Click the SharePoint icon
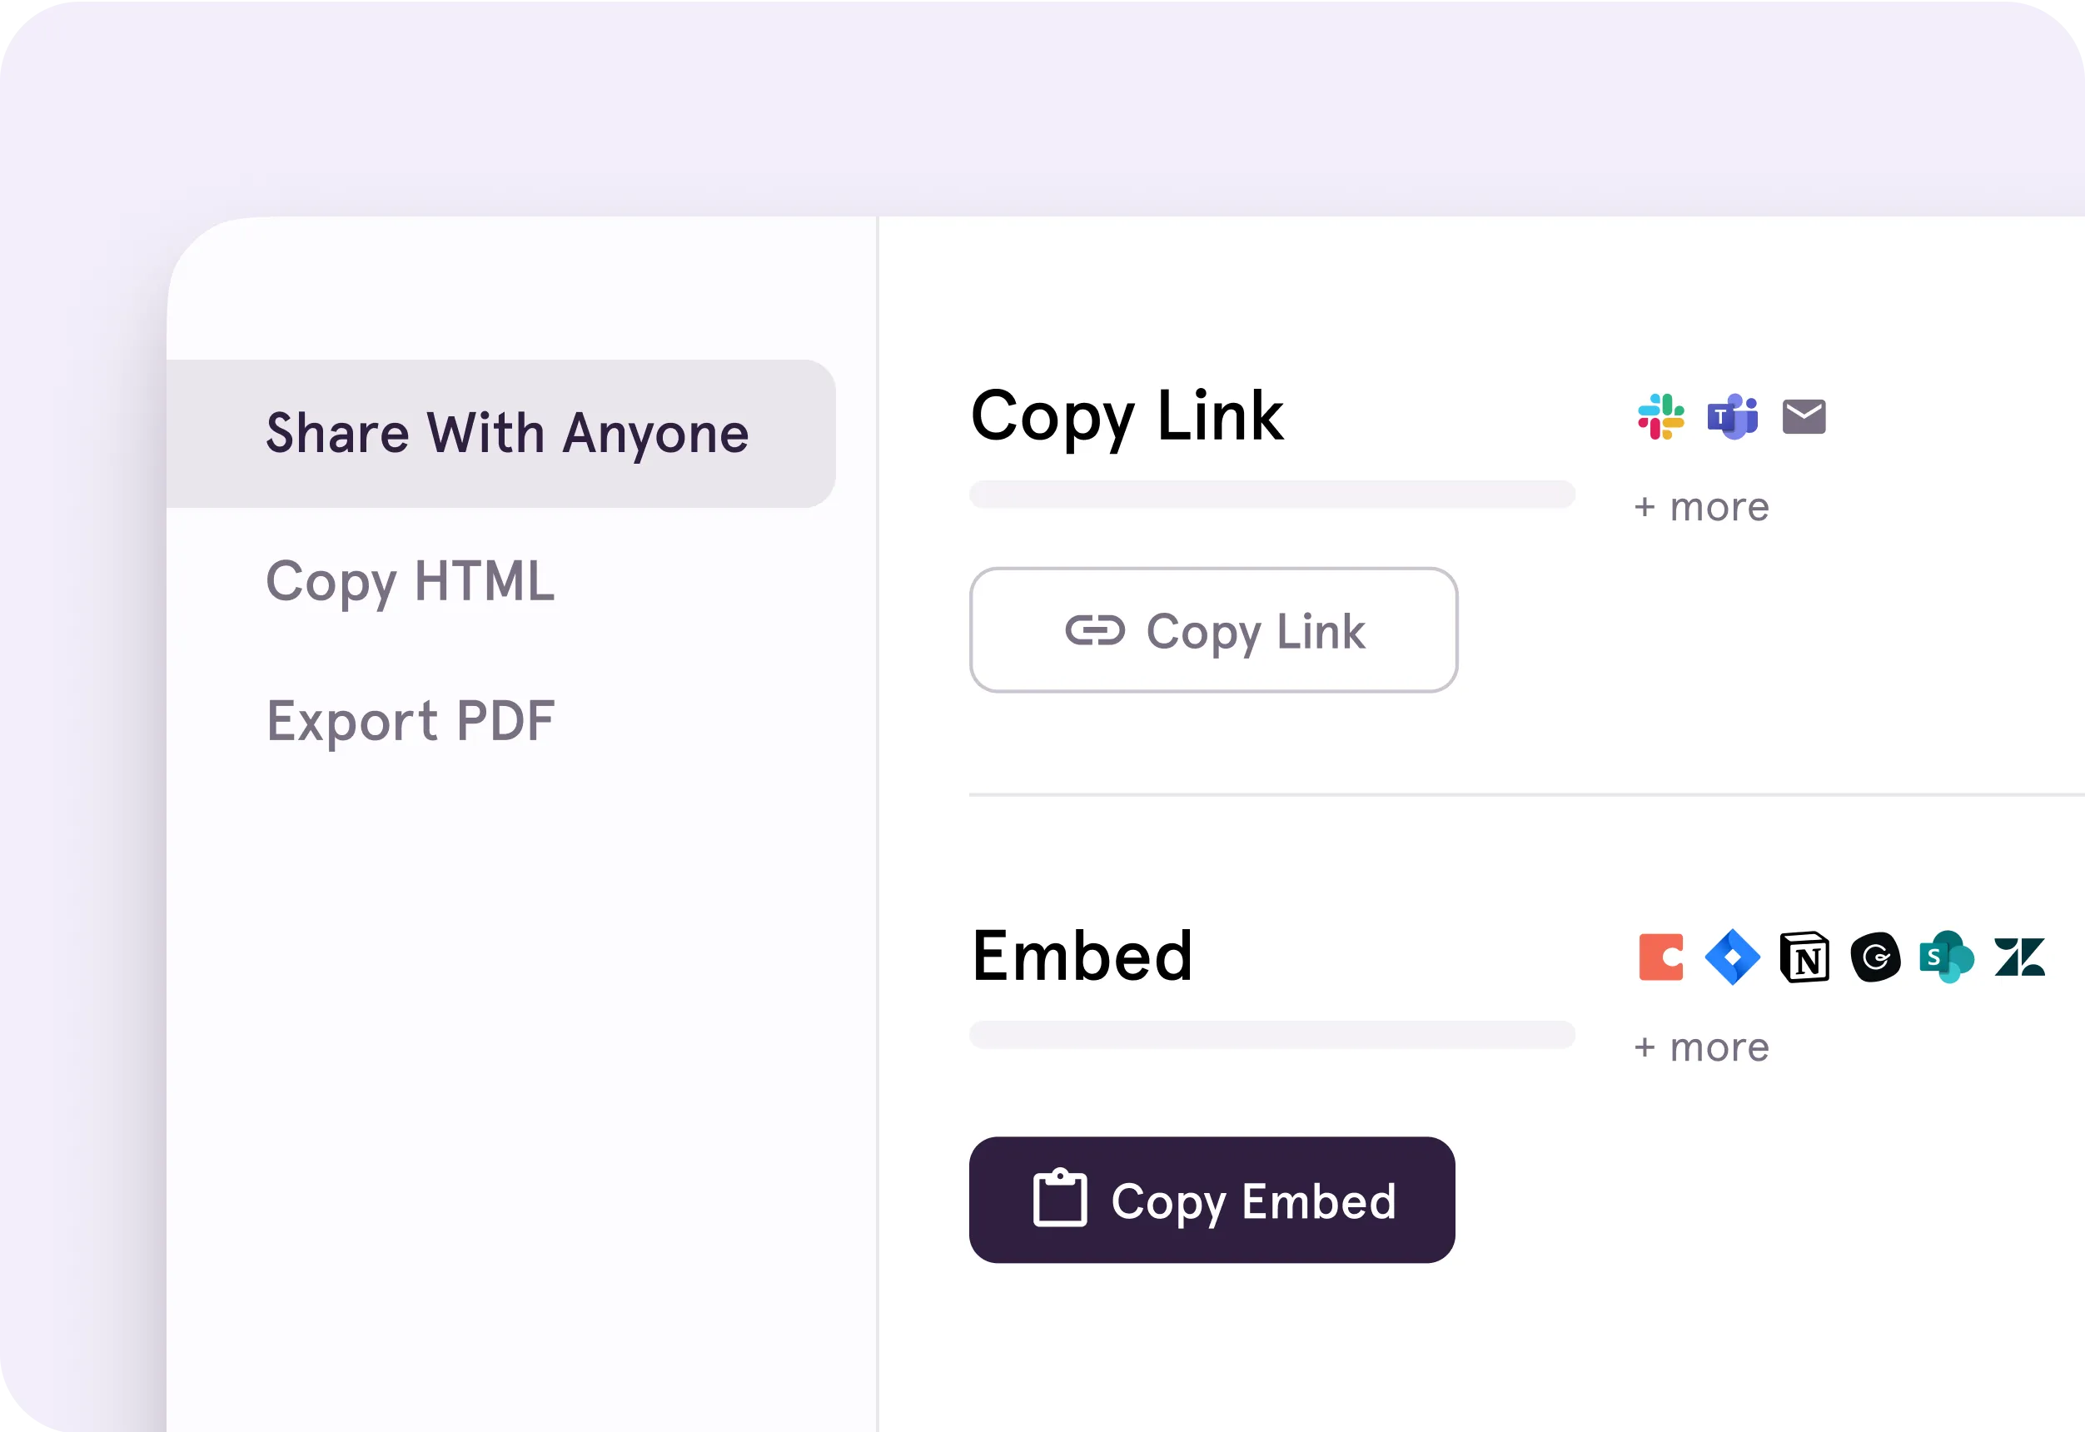The image size is (2085, 1432). point(1946,957)
